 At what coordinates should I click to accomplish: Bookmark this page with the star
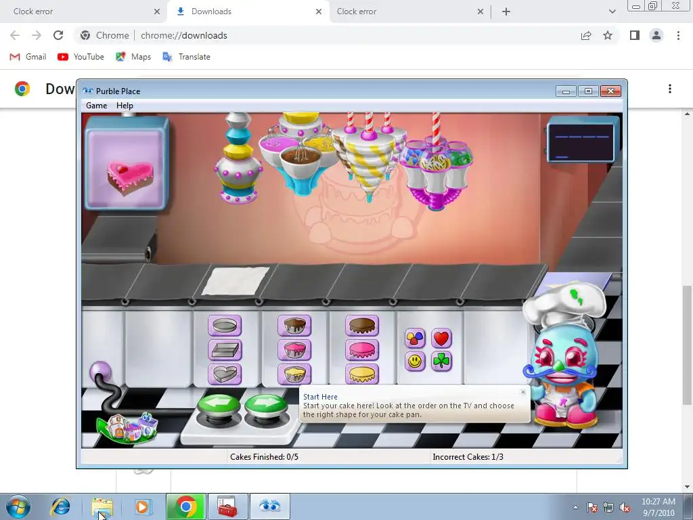(608, 35)
